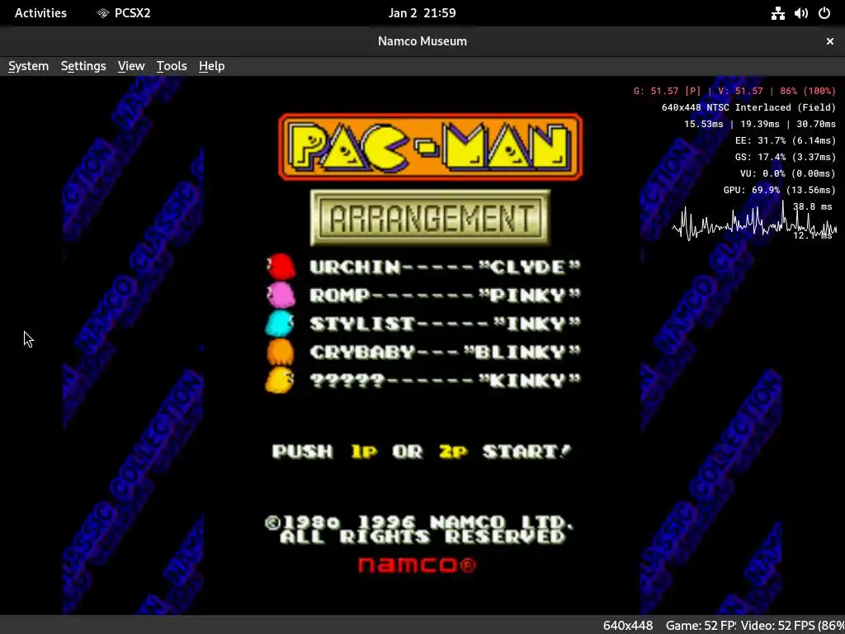Click the text ROMP-------"PINKY"
845x634 pixels.
(x=445, y=295)
